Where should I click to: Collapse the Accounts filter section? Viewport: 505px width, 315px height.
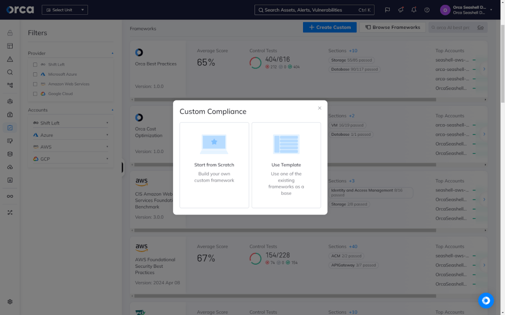tap(112, 110)
